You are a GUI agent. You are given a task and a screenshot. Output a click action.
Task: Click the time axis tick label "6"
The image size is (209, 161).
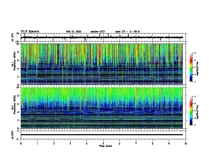(x=120, y=144)
